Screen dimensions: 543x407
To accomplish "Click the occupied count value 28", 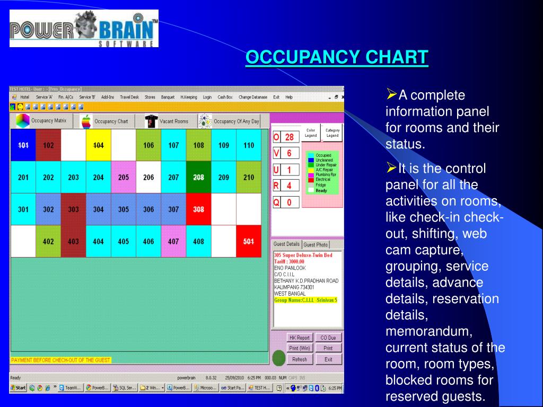I will (x=290, y=137).
